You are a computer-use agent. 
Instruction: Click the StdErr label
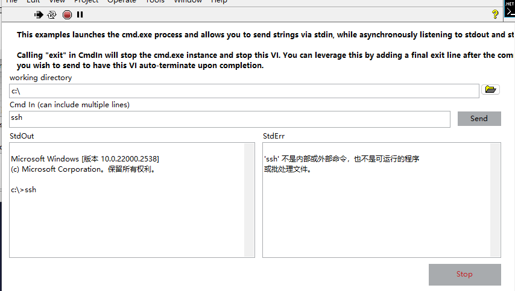click(x=274, y=136)
